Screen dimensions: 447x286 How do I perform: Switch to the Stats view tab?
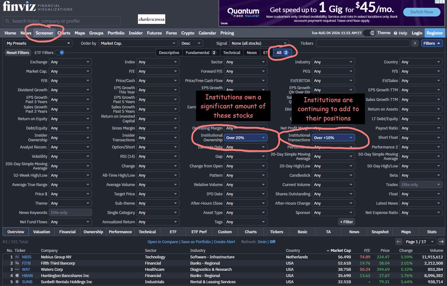tap(432, 232)
